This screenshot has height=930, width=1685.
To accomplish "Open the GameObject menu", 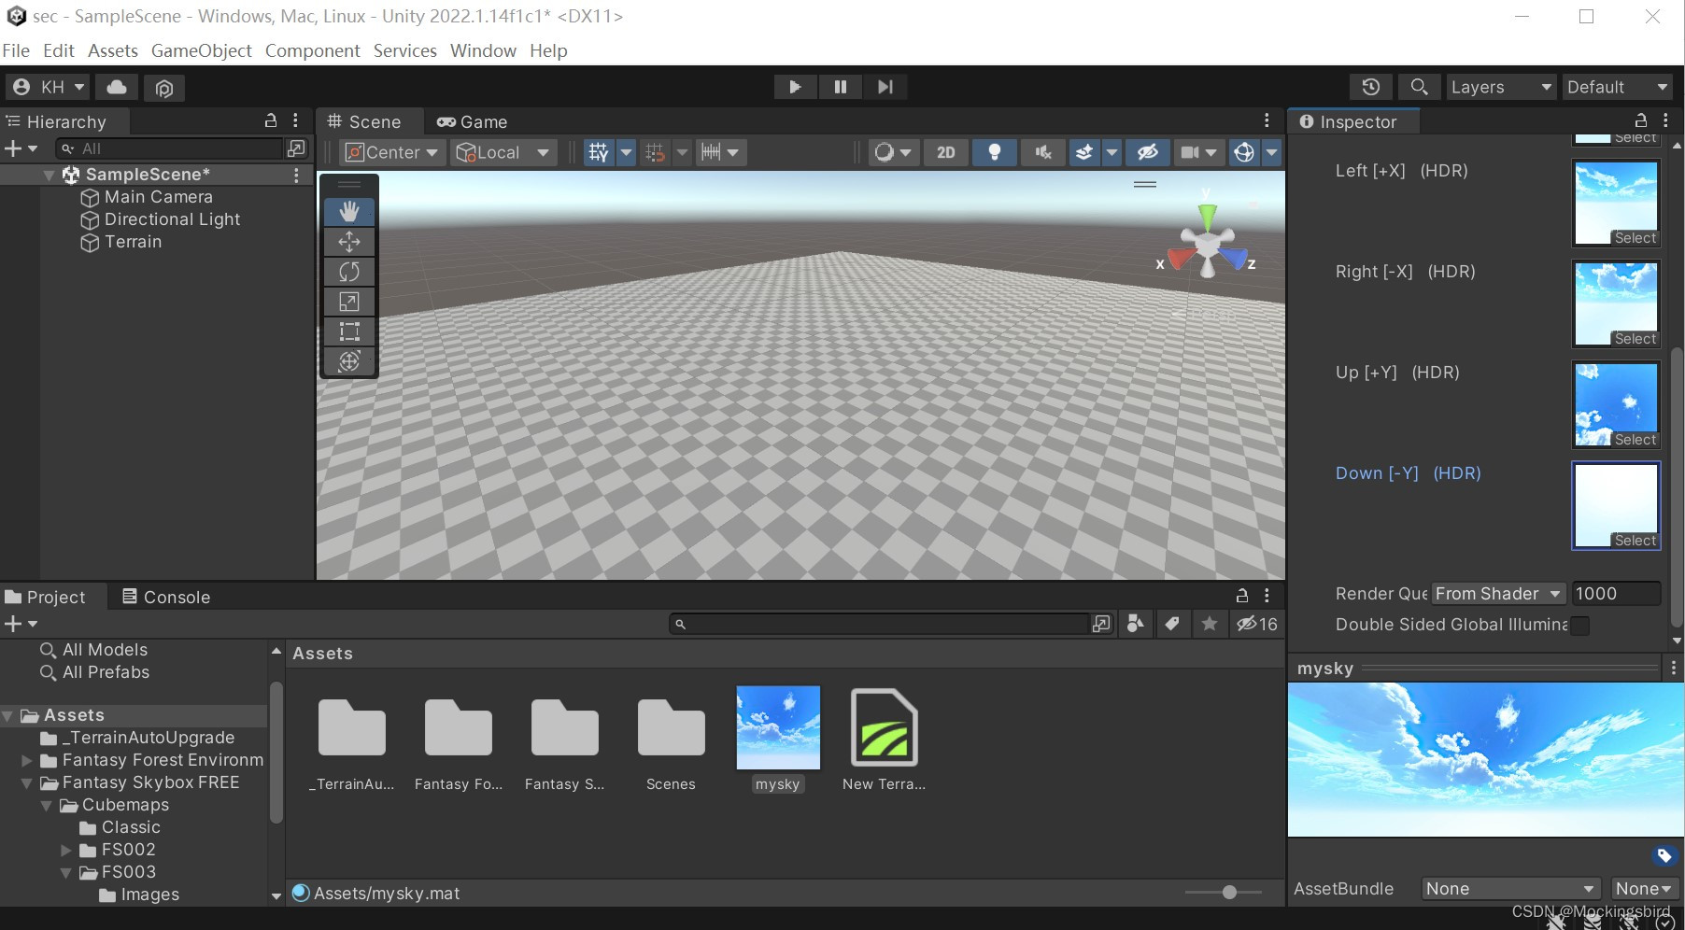I will point(201,50).
